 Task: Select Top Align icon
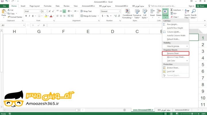coord(57,11)
